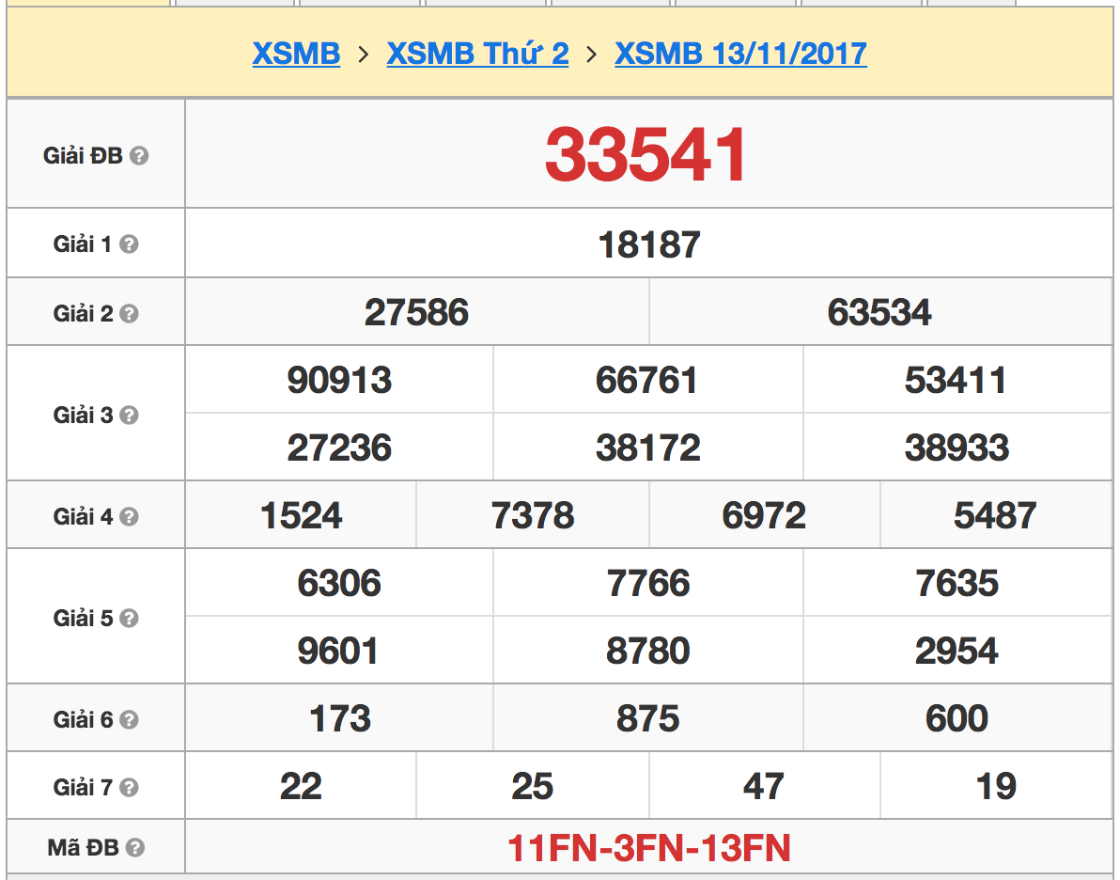Image resolution: width=1120 pixels, height=880 pixels.
Task: Go to XSMB Thứ 2 link
Action: [x=477, y=54]
